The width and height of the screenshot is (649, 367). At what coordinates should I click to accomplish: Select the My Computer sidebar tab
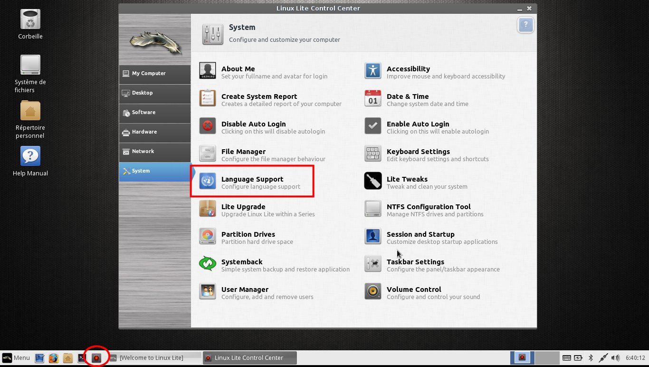pos(154,74)
